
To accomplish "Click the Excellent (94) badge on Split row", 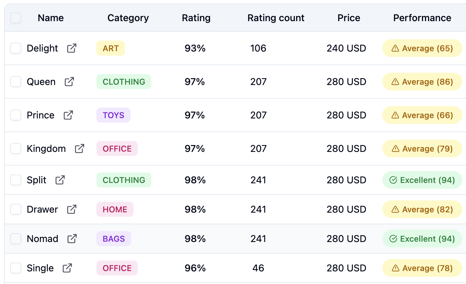I will click(422, 180).
